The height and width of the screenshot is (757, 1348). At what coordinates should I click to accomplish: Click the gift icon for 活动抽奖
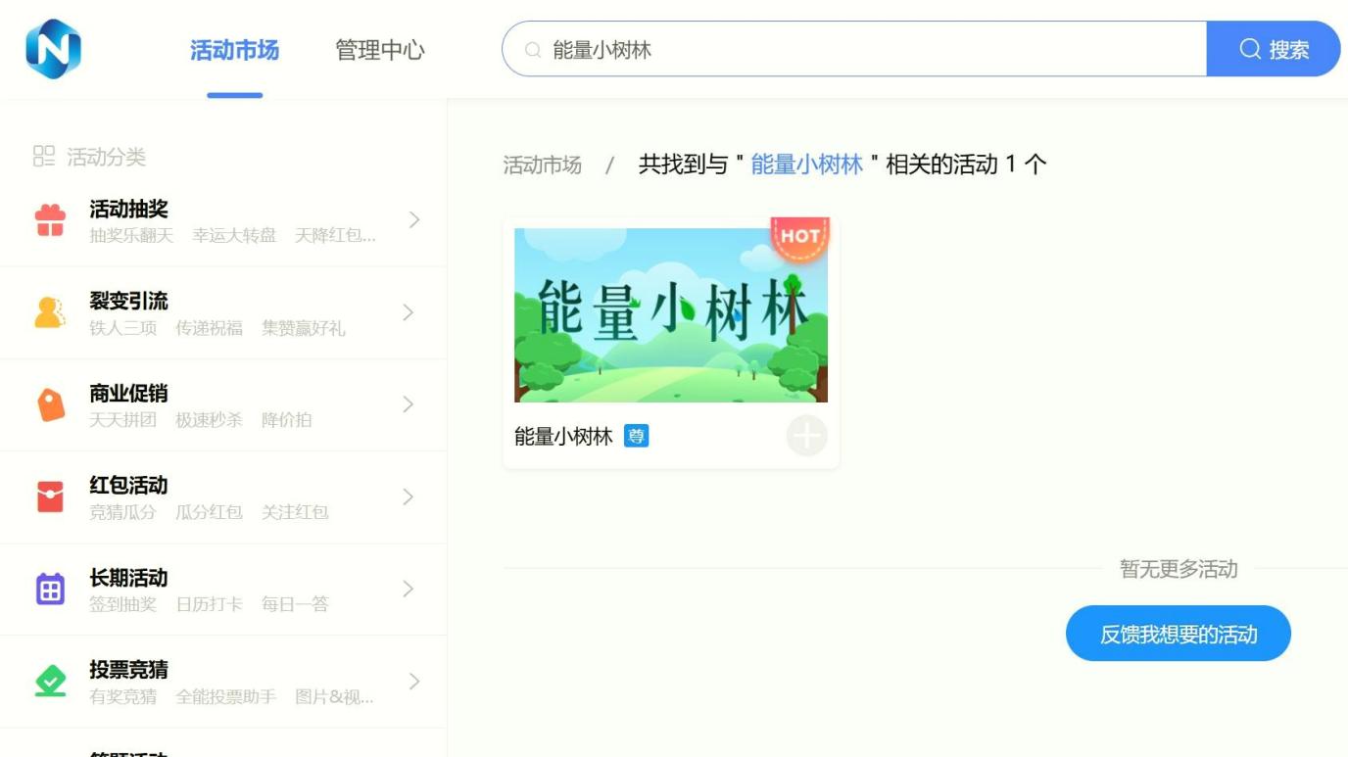50,220
